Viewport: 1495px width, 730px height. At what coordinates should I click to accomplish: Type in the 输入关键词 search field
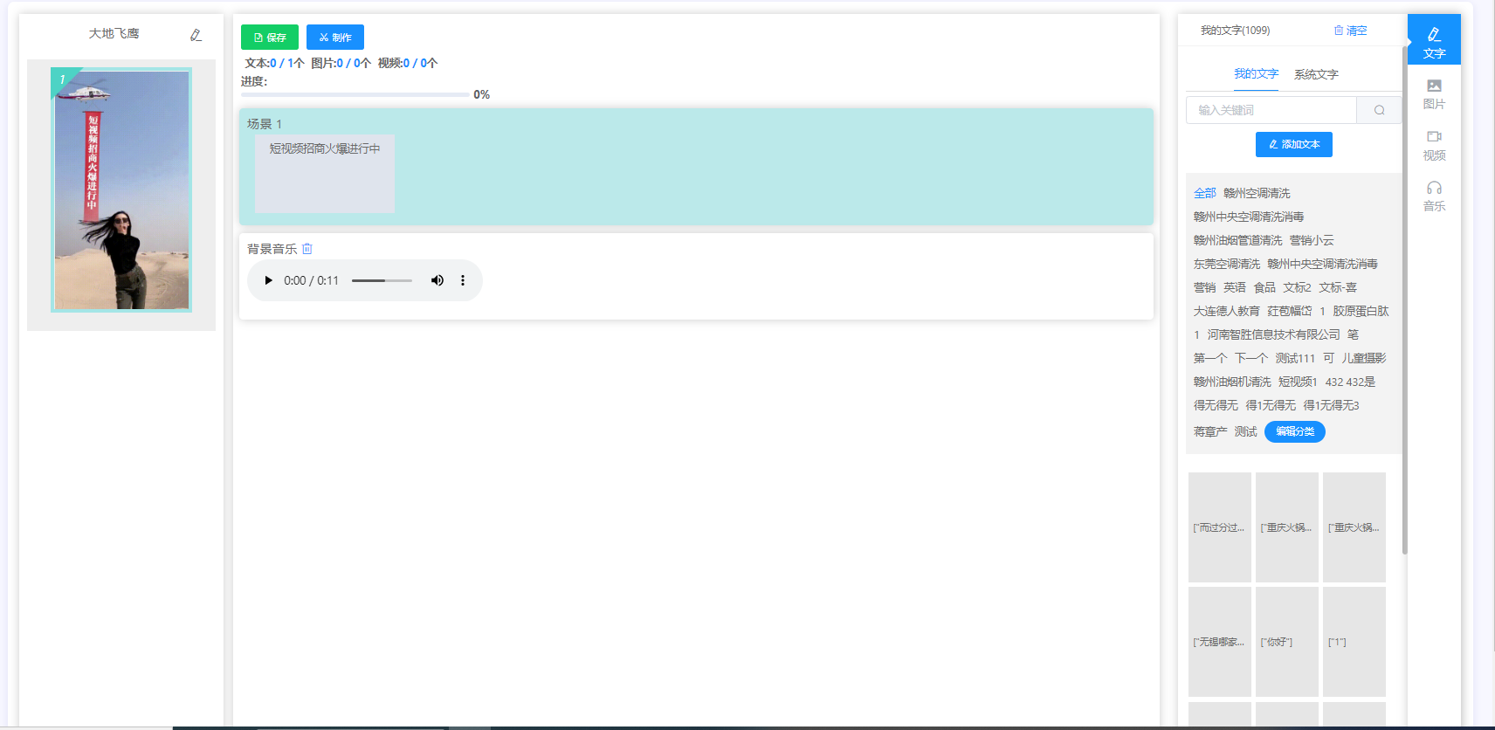(1271, 110)
